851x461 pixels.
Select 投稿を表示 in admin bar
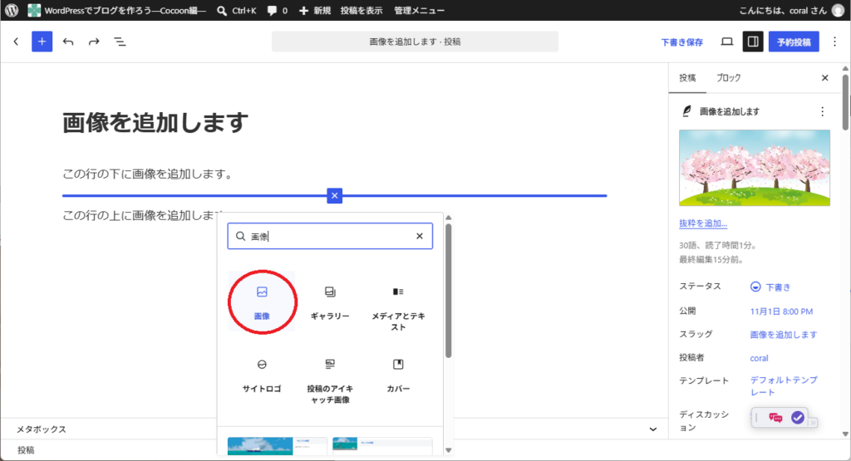[362, 10]
